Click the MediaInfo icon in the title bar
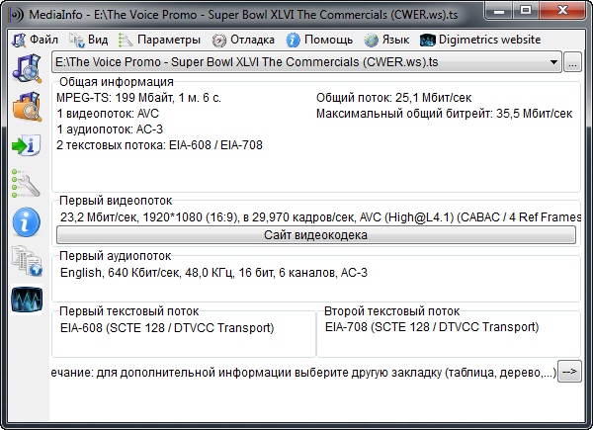This screenshot has height=430, width=593. coord(14,12)
